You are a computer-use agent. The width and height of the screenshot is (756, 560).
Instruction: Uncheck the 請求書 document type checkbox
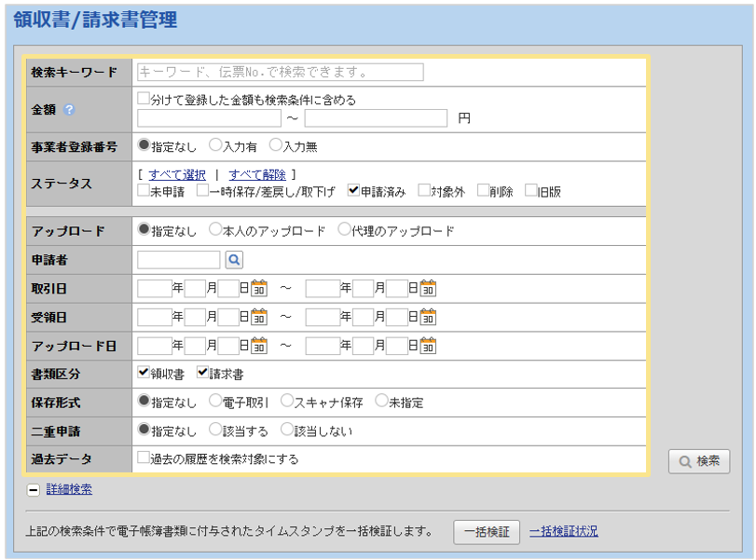(202, 373)
